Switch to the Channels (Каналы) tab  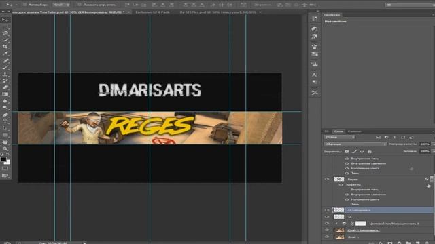(x=354, y=131)
